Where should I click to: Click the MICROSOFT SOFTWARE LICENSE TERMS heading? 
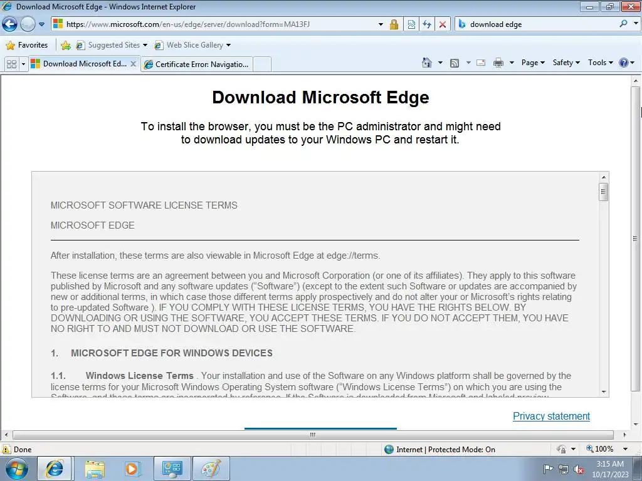tap(144, 205)
